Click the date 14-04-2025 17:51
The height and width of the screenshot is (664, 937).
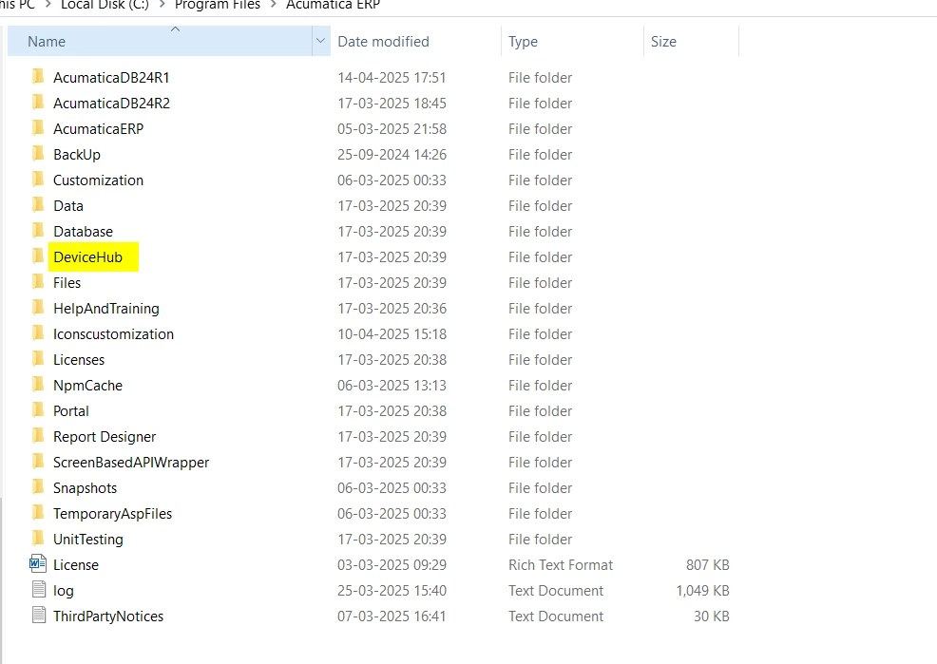(x=392, y=78)
